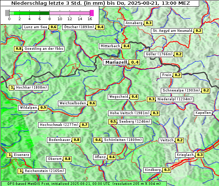The image size is (219, 186).
Task: Select Goestling an der Ybbs label
Action: click(44, 49)
